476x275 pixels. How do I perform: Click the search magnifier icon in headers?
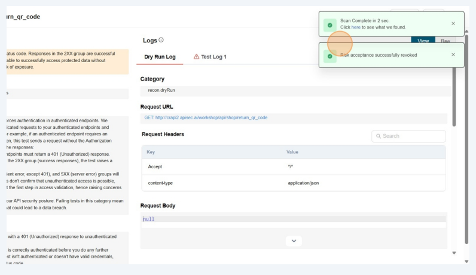pos(379,136)
